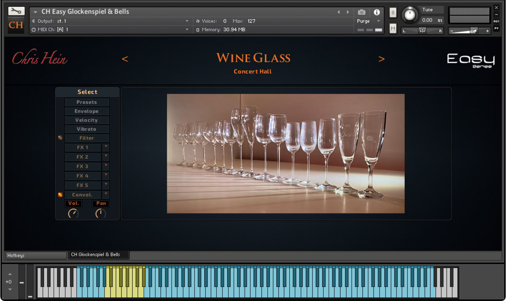This screenshot has height=301, width=506.
Task: Toggle the Convol. effect power button
Action: tap(60, 195)
